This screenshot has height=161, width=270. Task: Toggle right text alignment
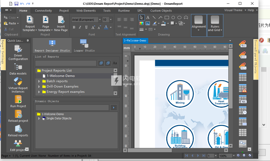point(132,19)
